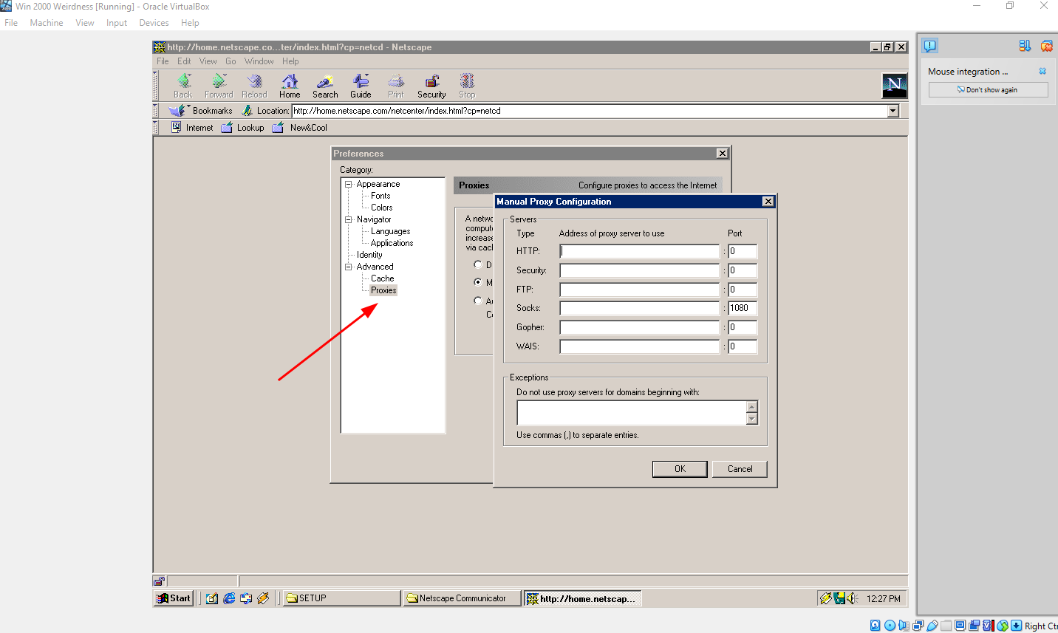Click the Internet personal toolbar folder
This screenshot has width=1058, height=633.
(x=192, y=128)
